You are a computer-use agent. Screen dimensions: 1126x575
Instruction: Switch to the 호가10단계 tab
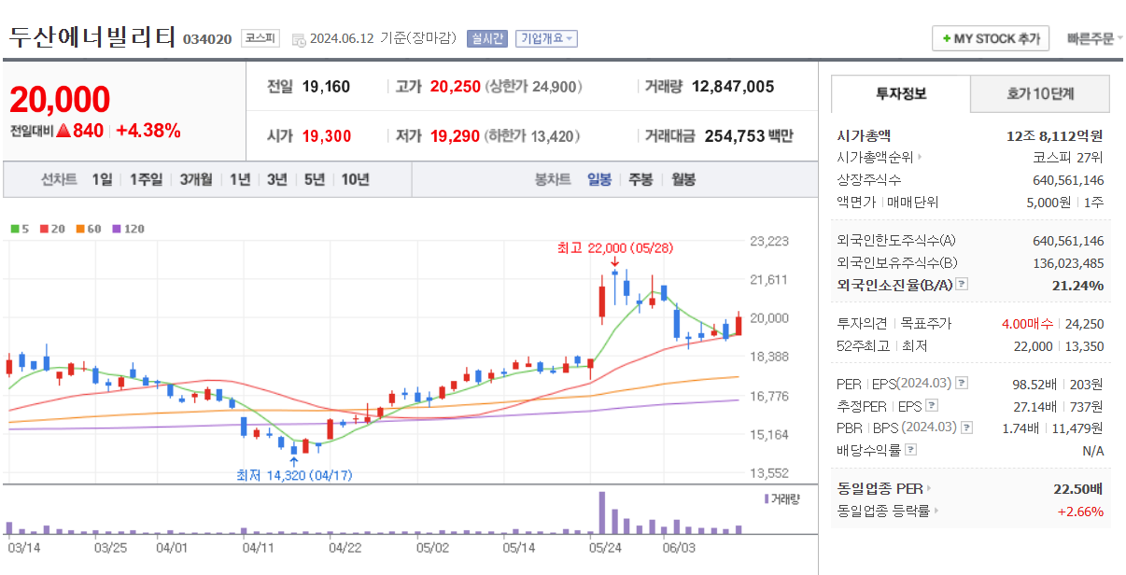(1040, 93)
